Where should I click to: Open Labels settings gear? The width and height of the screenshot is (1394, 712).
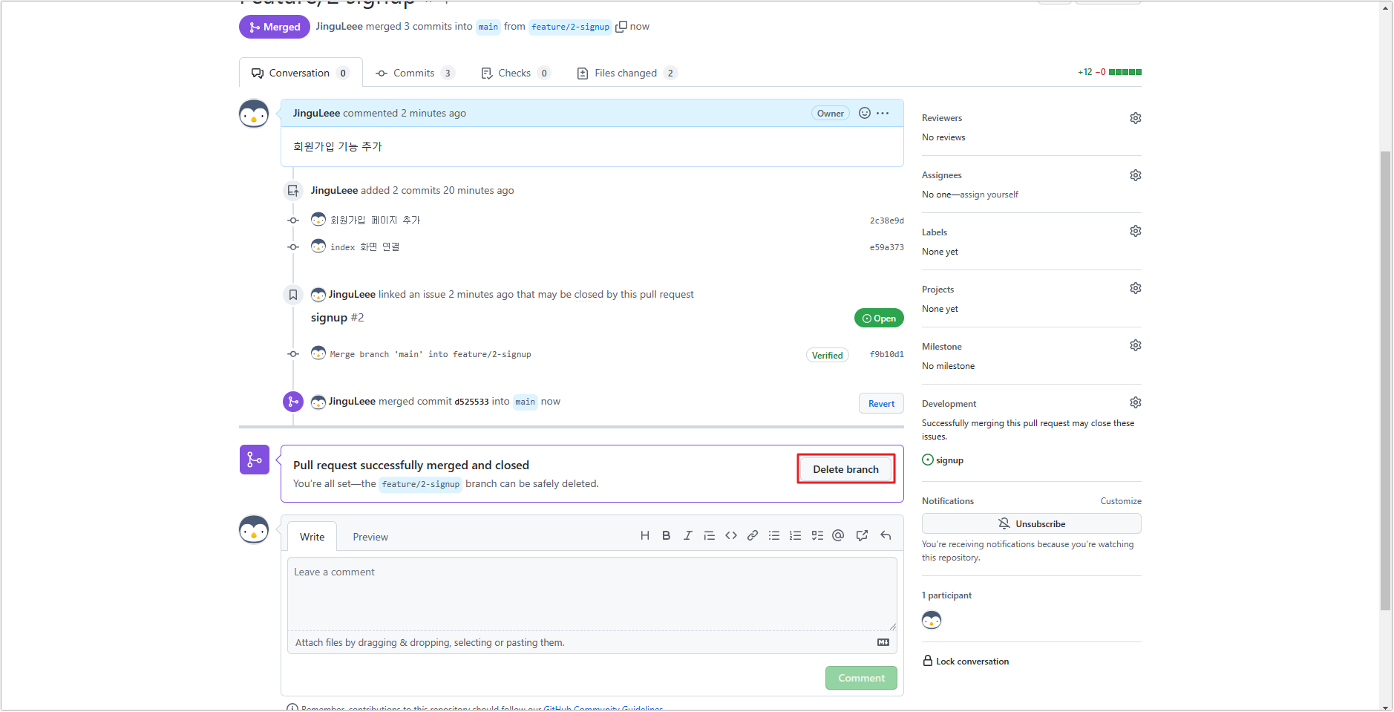(x=1135, y=231)
